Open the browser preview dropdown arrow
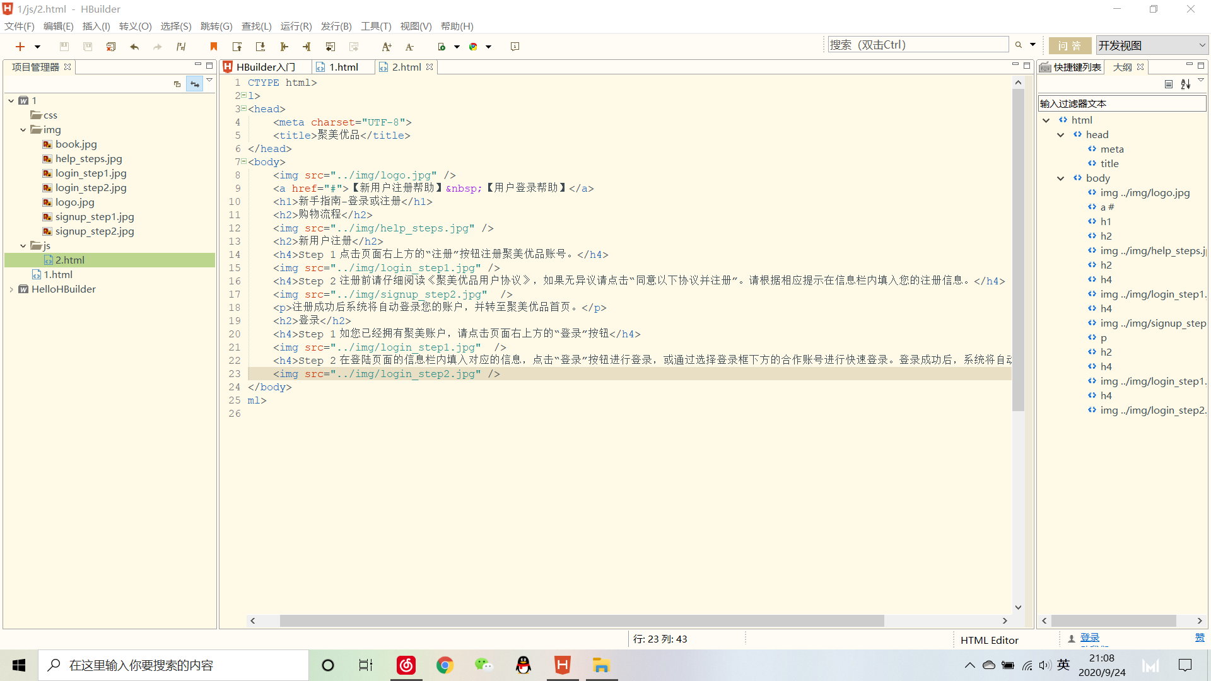The image size is (1211, 681). [488, 47]
